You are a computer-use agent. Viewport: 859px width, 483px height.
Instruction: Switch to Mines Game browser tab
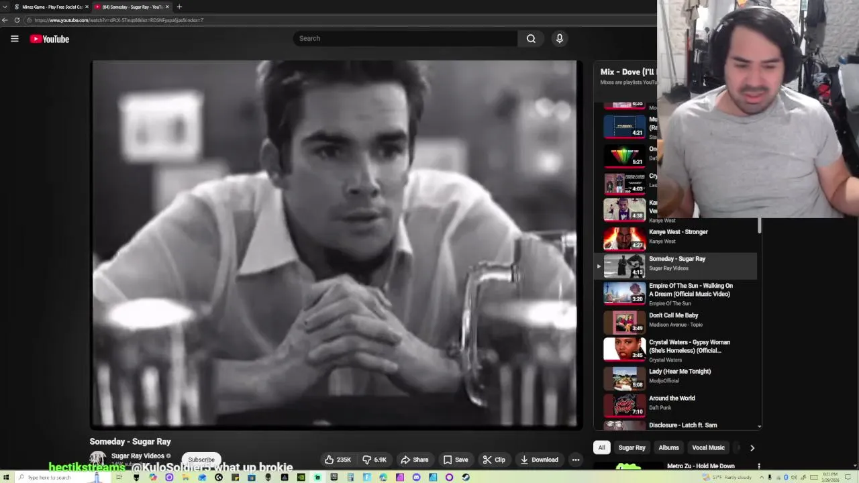(50, 7)
